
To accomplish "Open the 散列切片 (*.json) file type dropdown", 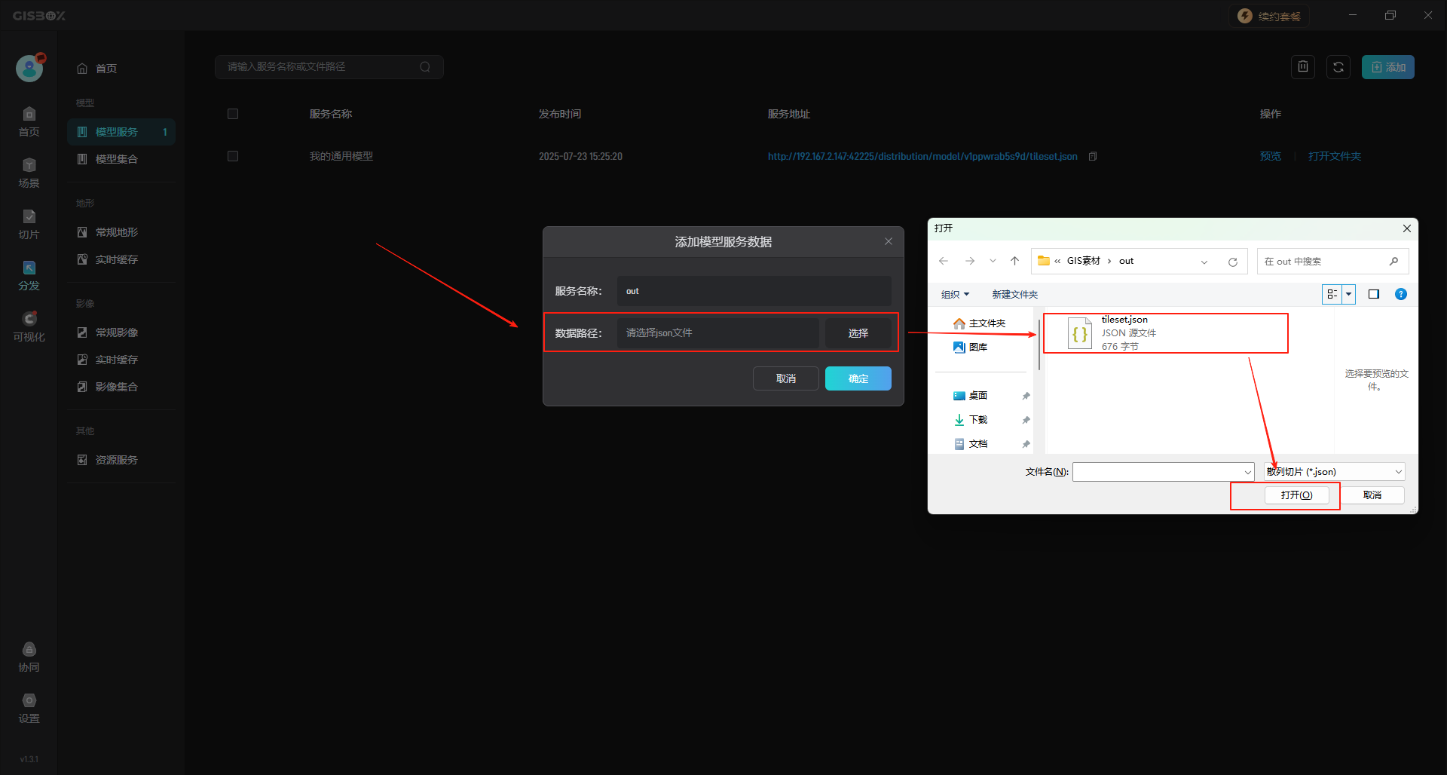I will click(x=1334, y=472).
